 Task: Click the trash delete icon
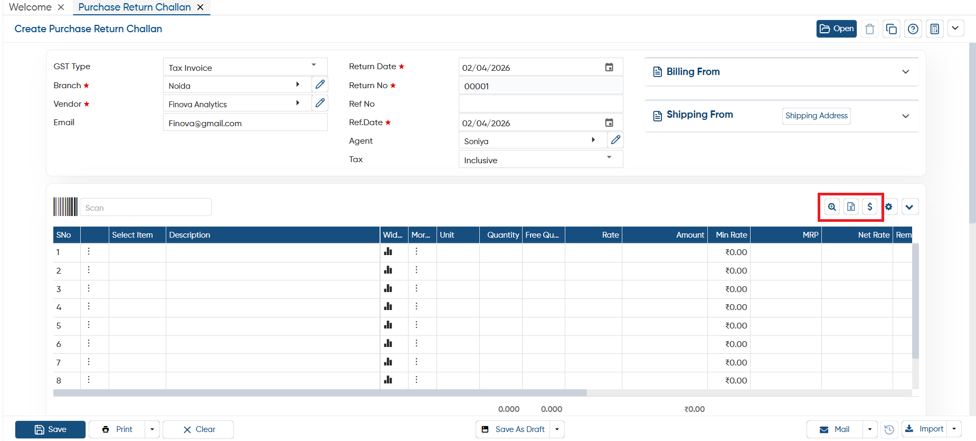tap(869, 29)
